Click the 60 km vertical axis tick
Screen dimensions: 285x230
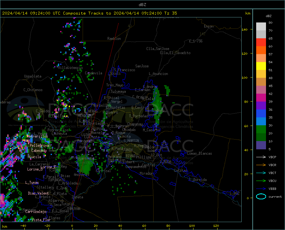pyautogui.click(x=246, y=126)
